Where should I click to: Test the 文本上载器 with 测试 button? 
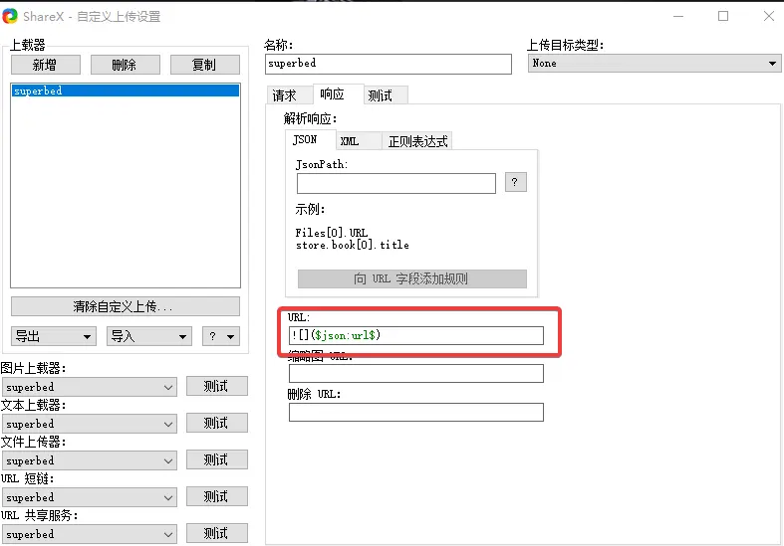tap(217, 424)
